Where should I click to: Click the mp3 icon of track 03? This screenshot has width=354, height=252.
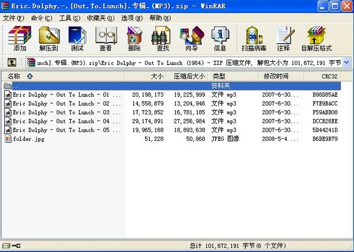click(8, 113)
